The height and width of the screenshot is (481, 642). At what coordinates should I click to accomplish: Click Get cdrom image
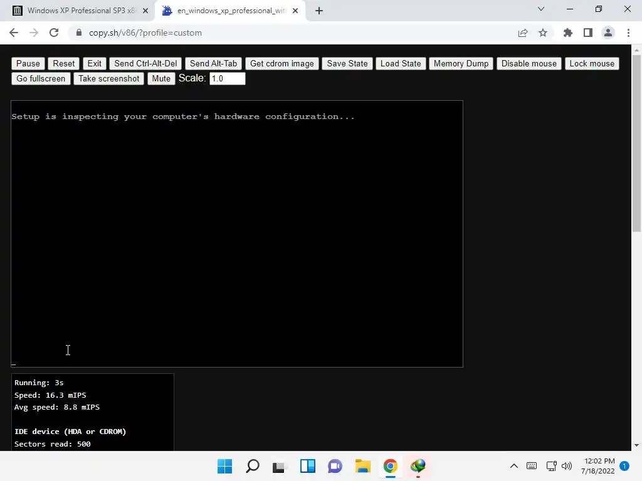pyautogui.click(x=282, y=63)
